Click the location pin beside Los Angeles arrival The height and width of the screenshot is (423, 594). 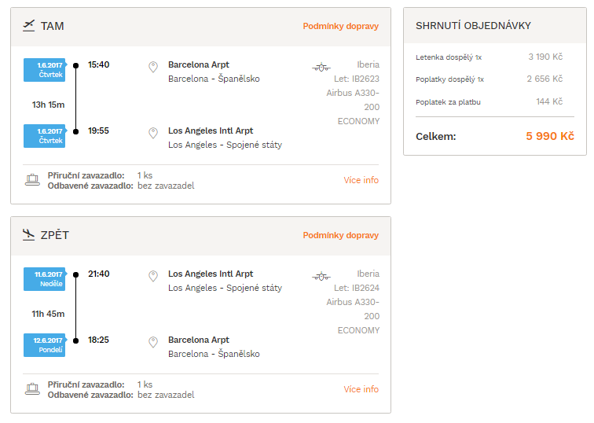point(153,133)
